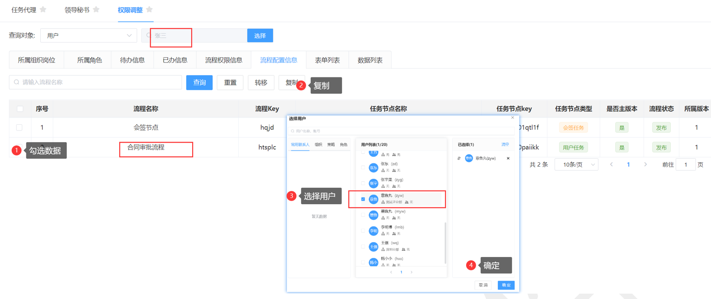711x299 pixels.
Task: Switch to the 领导秘书 tab
Action: click(77, 10)
